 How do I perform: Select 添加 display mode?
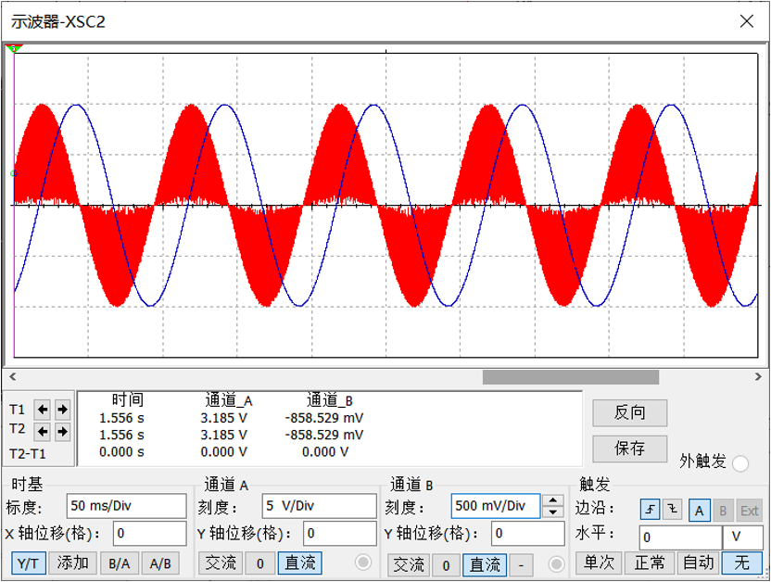click(x=73, y=563)
